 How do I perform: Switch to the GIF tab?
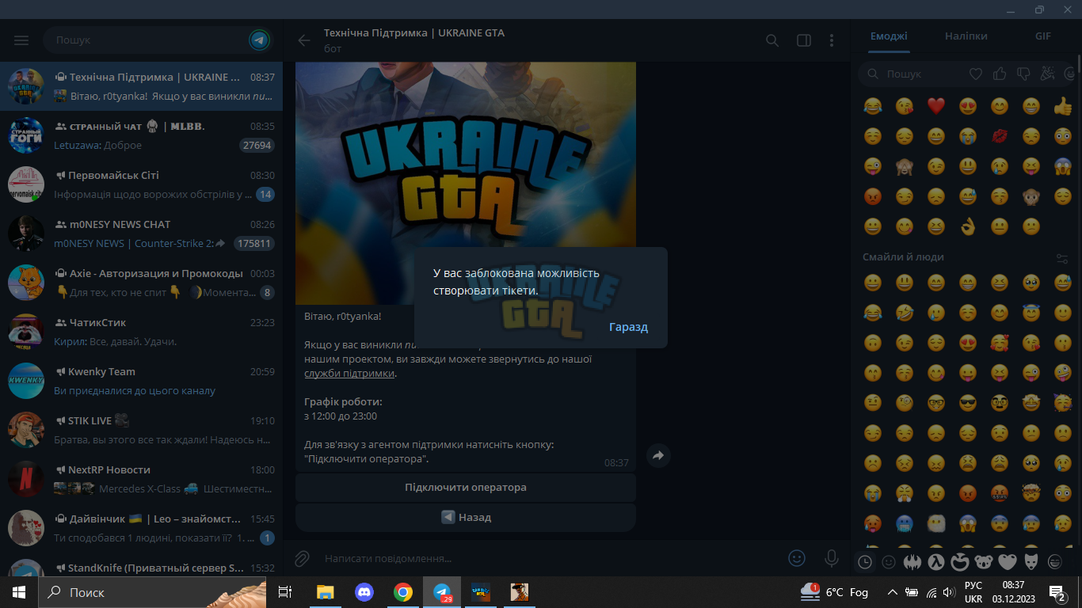(1043, 36)
